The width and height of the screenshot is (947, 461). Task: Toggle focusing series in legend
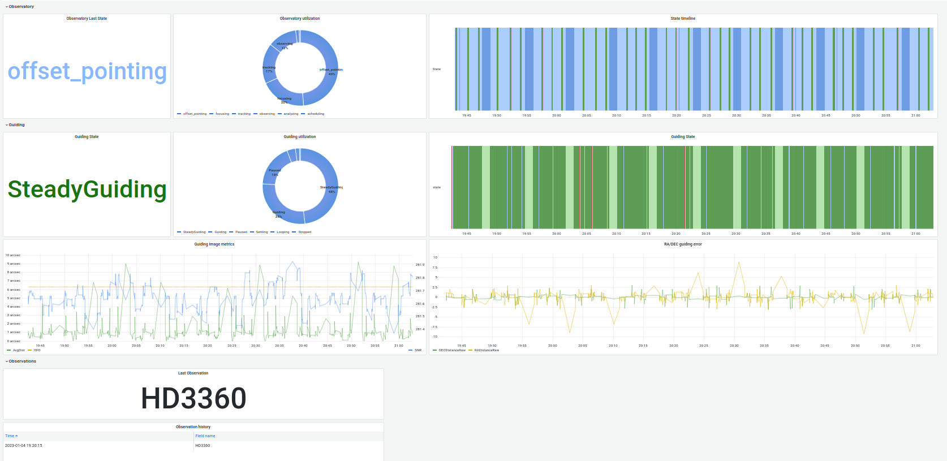(222, 114)
